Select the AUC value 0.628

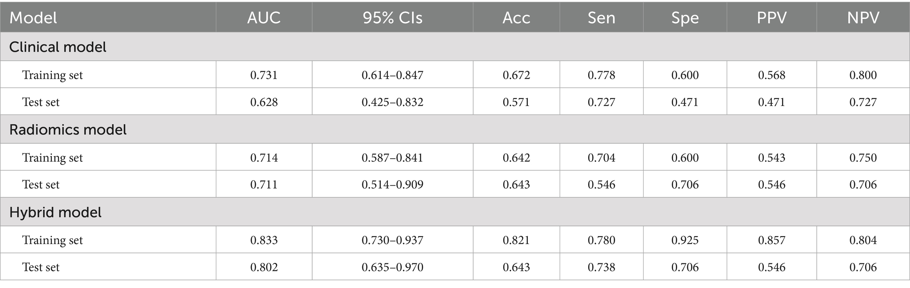coord(264,102)
